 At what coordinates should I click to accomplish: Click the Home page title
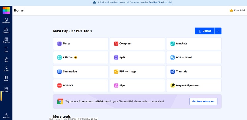click(19, 10)
